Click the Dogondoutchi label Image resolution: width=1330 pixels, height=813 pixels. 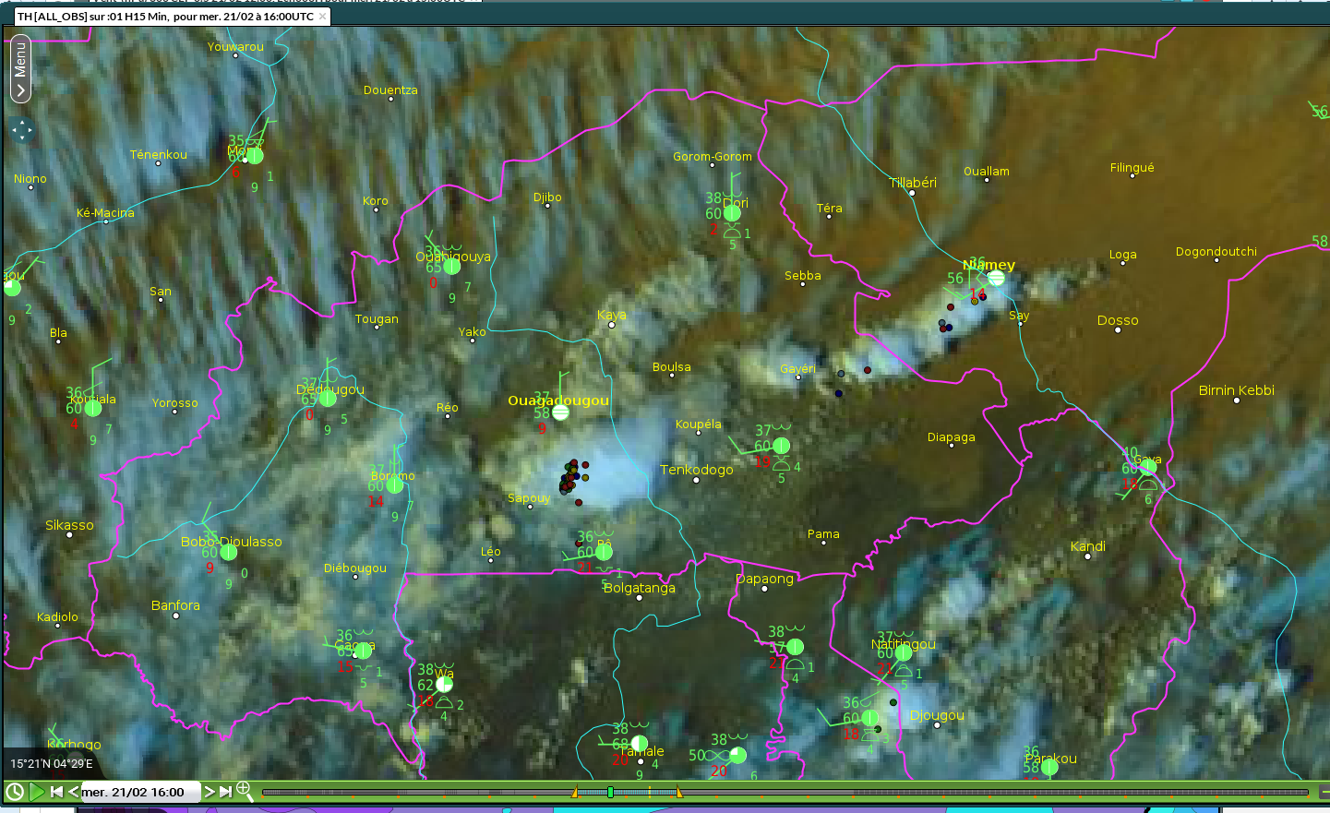tap(1216, 252)
